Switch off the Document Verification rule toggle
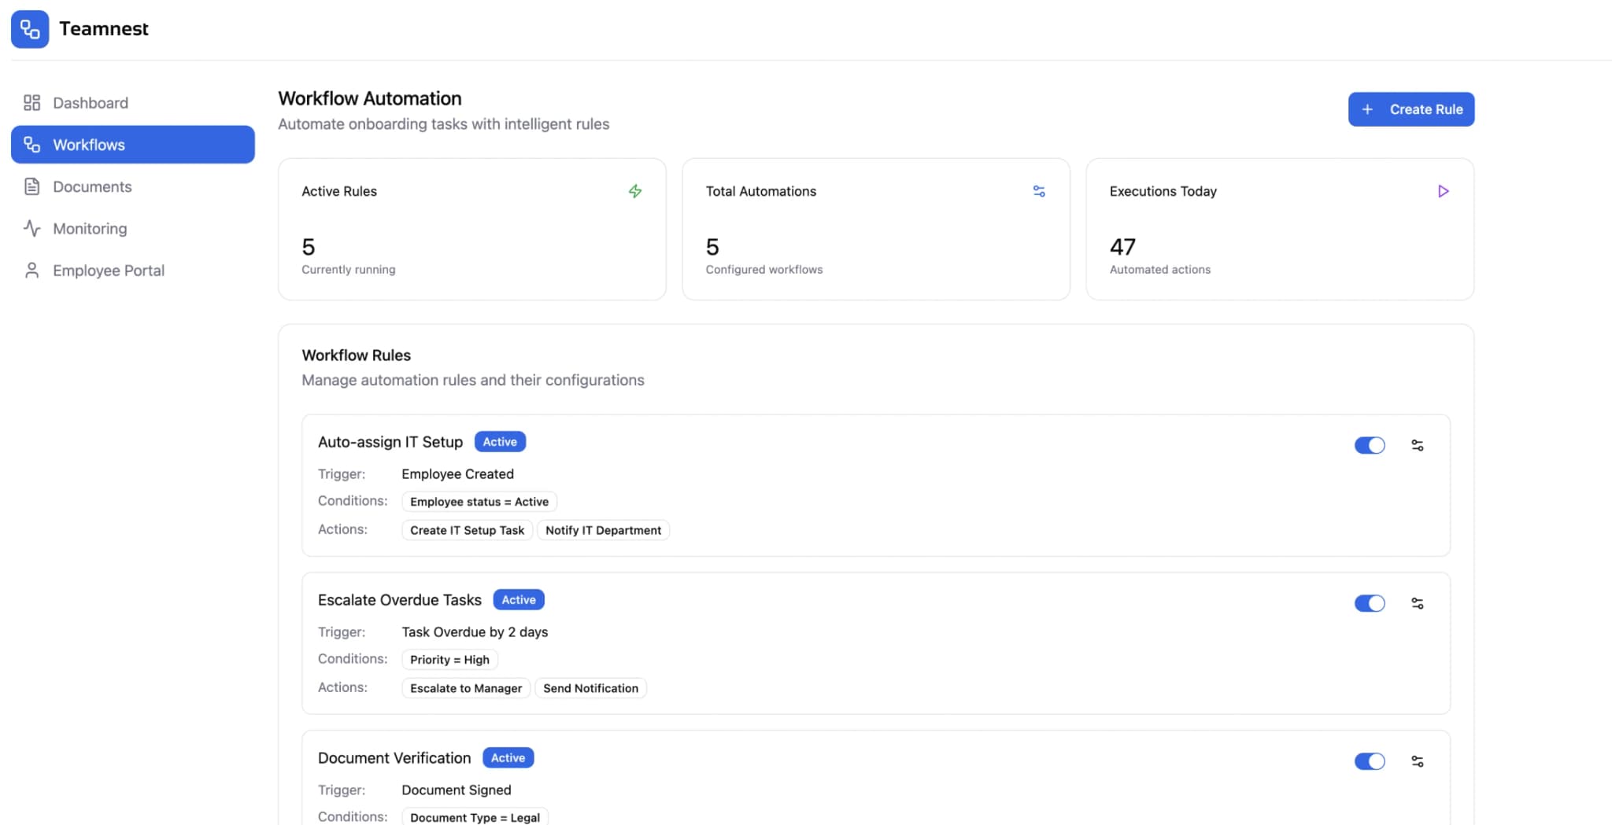 point(1370,761)
